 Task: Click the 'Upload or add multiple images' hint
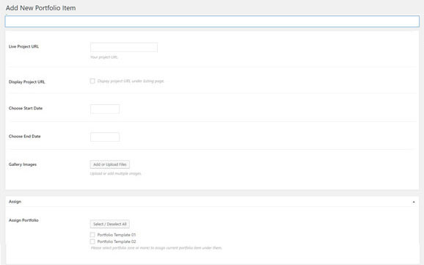(116, 173)
